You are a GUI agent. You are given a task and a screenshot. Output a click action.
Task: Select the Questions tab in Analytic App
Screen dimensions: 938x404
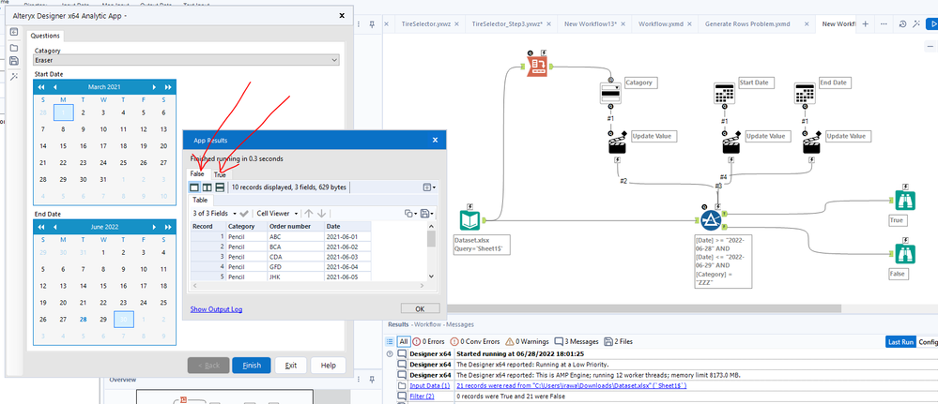pos(44,36)
